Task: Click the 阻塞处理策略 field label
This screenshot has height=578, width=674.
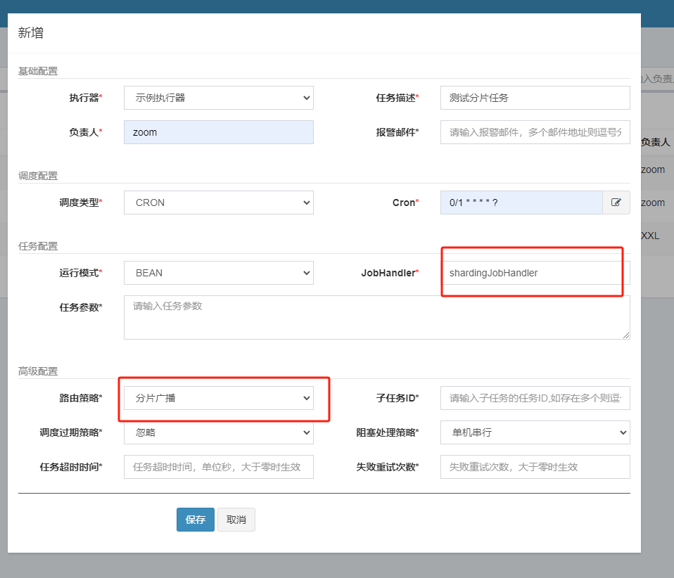Action: click(387, 432)
